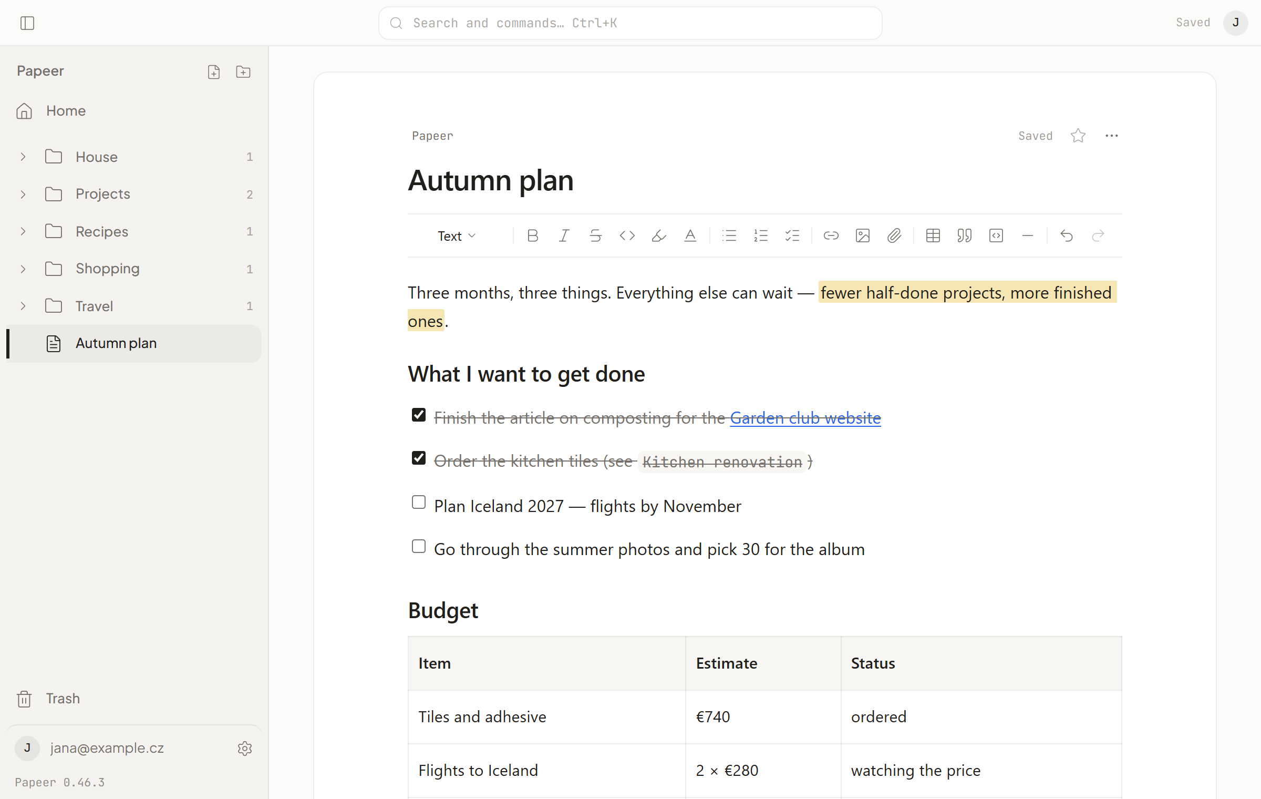Insert a bulleted list

729,235
